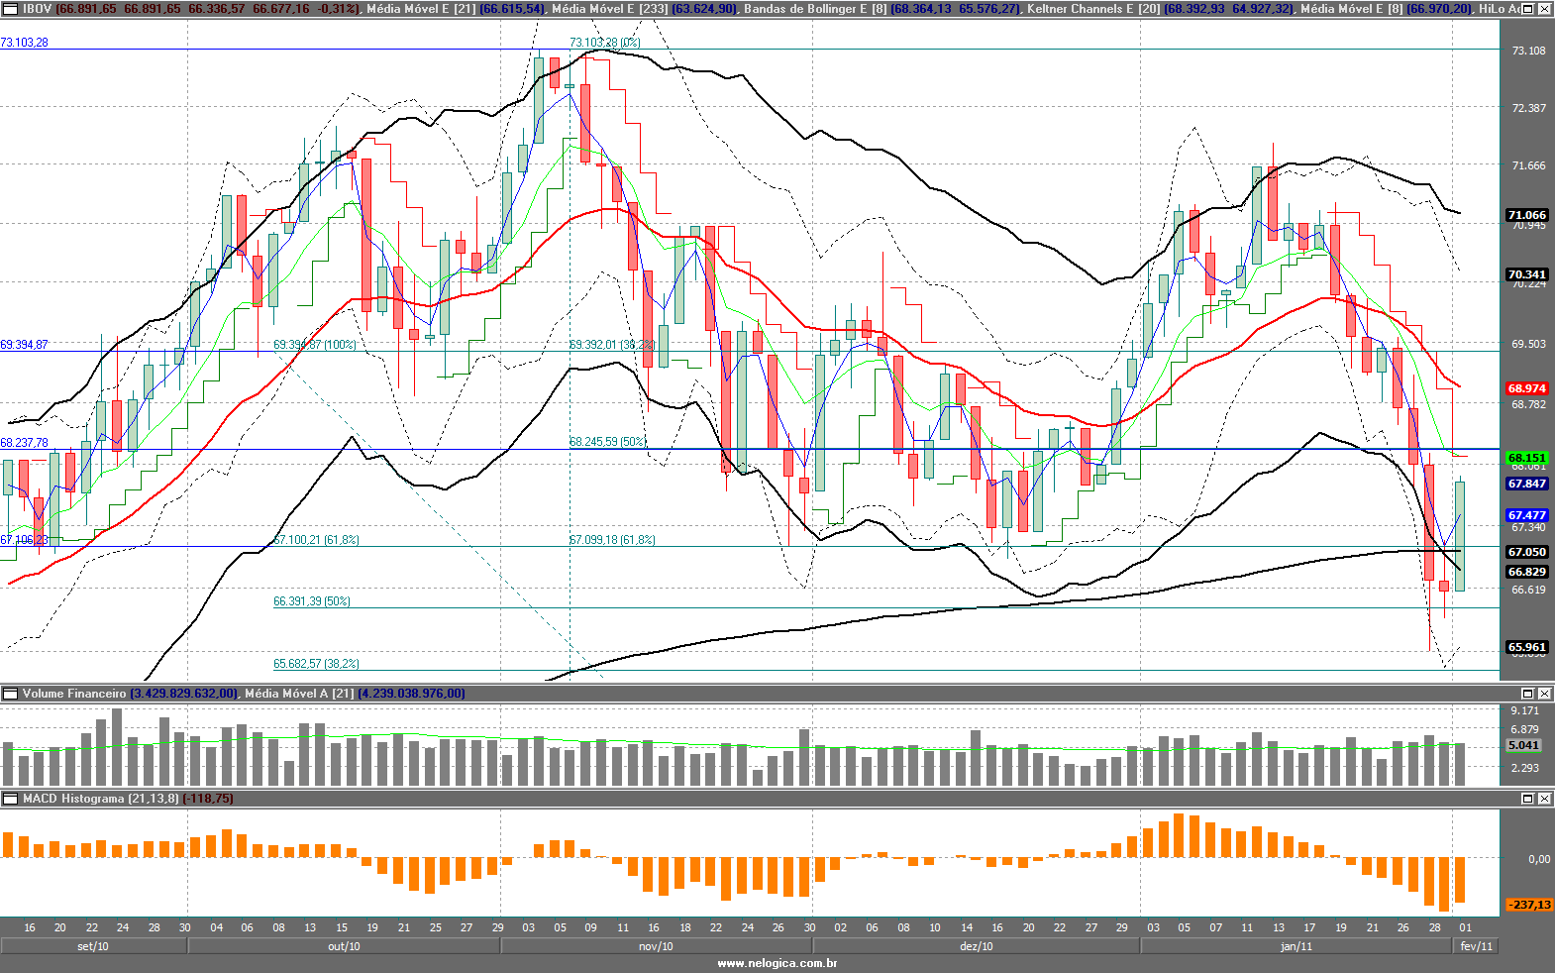
Task: Click the red 68.974 price tag
Action: point(1526,388)
